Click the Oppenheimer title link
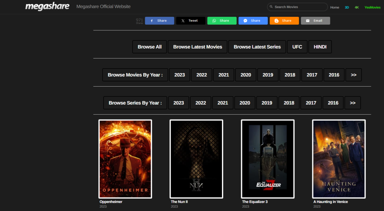384x211 pixels. pyautogui.click(x=111, y=202)
